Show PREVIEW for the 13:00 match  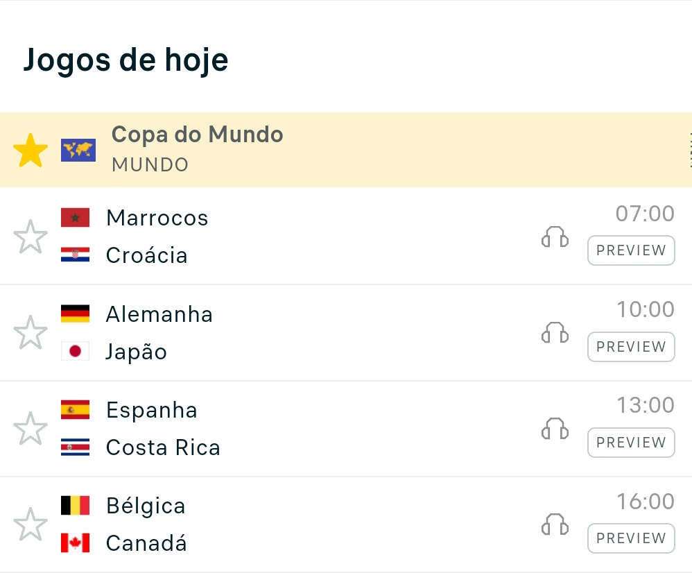tap(631, 443)
